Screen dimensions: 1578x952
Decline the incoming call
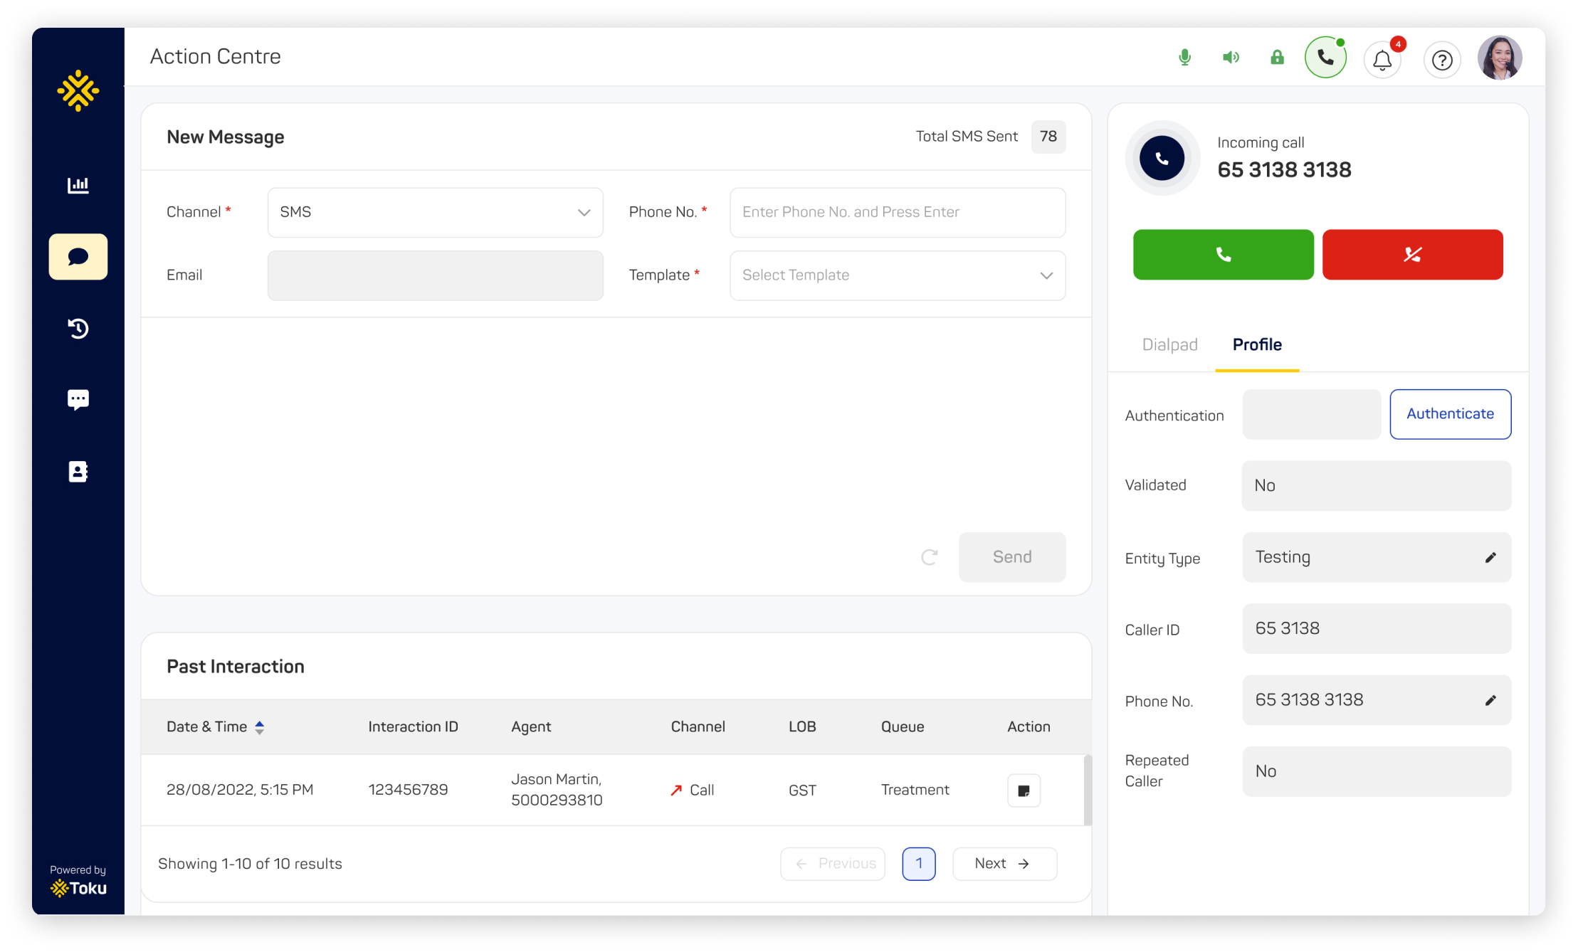1412,254
